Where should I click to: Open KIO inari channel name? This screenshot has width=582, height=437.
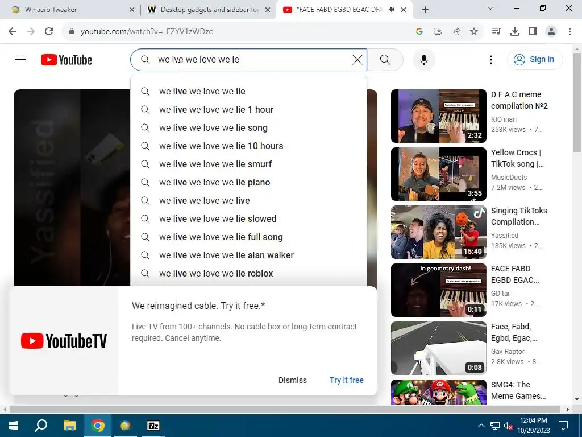(504, 119)
